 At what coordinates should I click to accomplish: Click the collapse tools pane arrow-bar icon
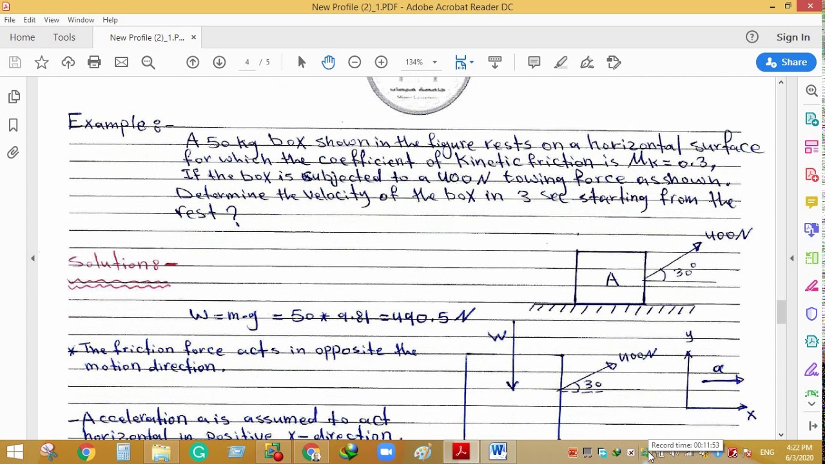pos(812,426)
